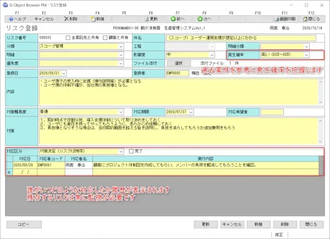Screen dimensions: 330x239
Task: Toggle the 顧客と共有 checkbox
Action: tap(105, 38)
